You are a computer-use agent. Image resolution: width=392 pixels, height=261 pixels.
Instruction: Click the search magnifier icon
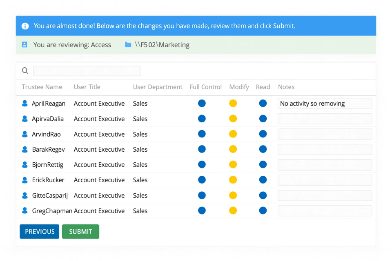pyautogui.click(x=25, y=71)
